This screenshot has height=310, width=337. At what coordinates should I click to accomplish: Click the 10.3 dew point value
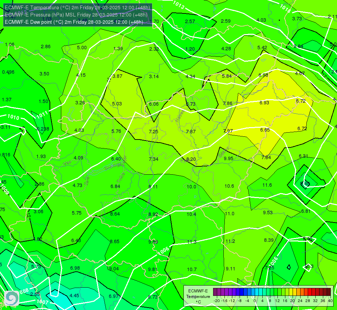point(309,266)
